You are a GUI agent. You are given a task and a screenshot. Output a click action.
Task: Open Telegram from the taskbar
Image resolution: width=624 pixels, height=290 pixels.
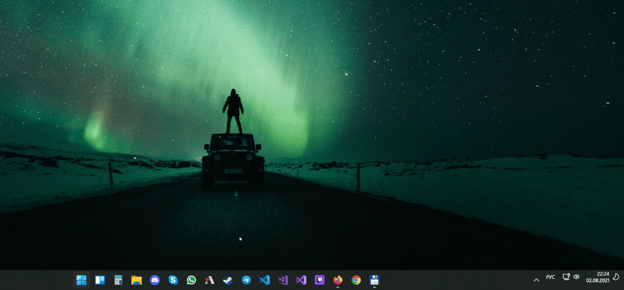coord(246,280)
